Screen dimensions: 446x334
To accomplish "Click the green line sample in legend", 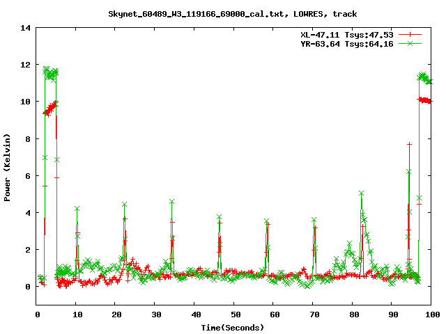I will [411, 43].
